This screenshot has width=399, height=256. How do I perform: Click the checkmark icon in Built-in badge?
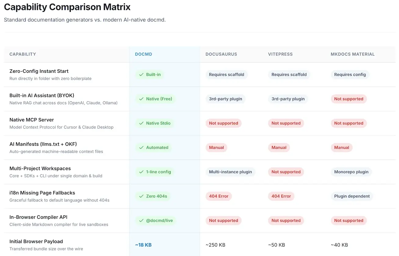tap(141, 74)
